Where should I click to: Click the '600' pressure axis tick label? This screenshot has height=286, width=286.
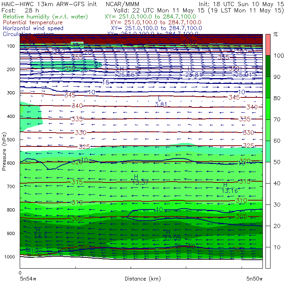[11, 163]
